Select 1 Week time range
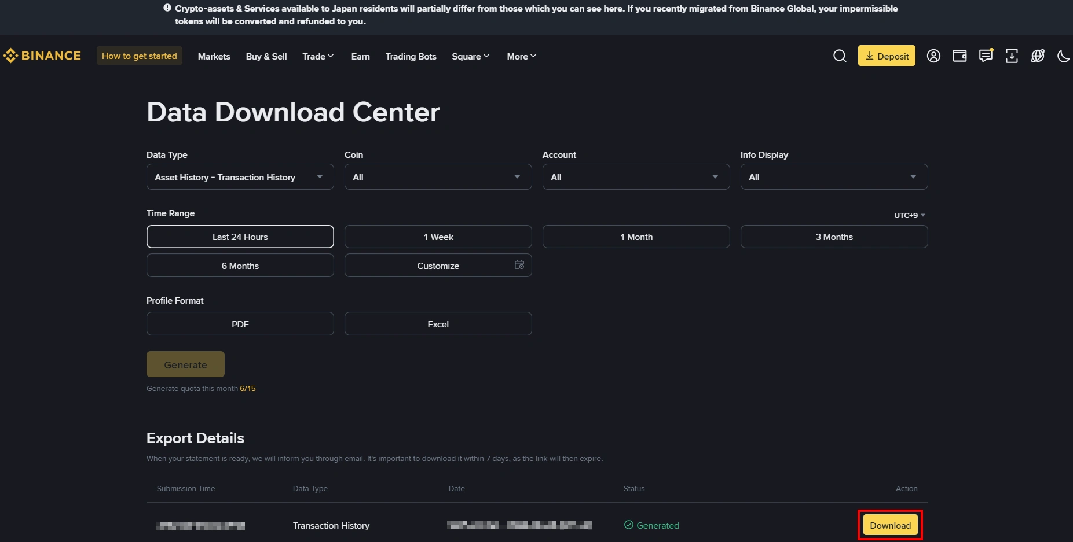1073x542 pixels. click(438, 237)
